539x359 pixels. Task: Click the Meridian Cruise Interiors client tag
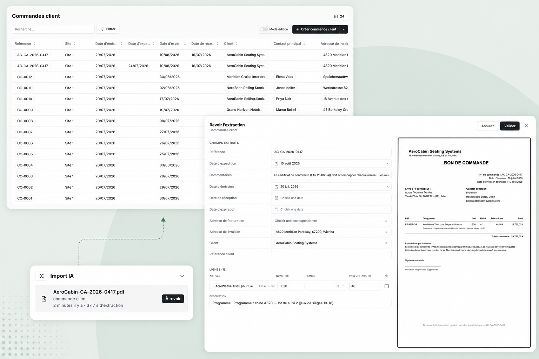tap(246, 77)
